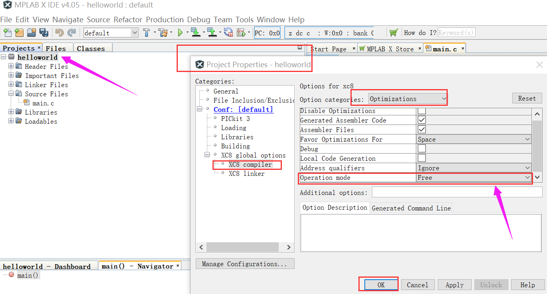The height and width of the screenshot is (294, 547).
Task: Click the Clean and Build broom icon
Action: point(163,33)
